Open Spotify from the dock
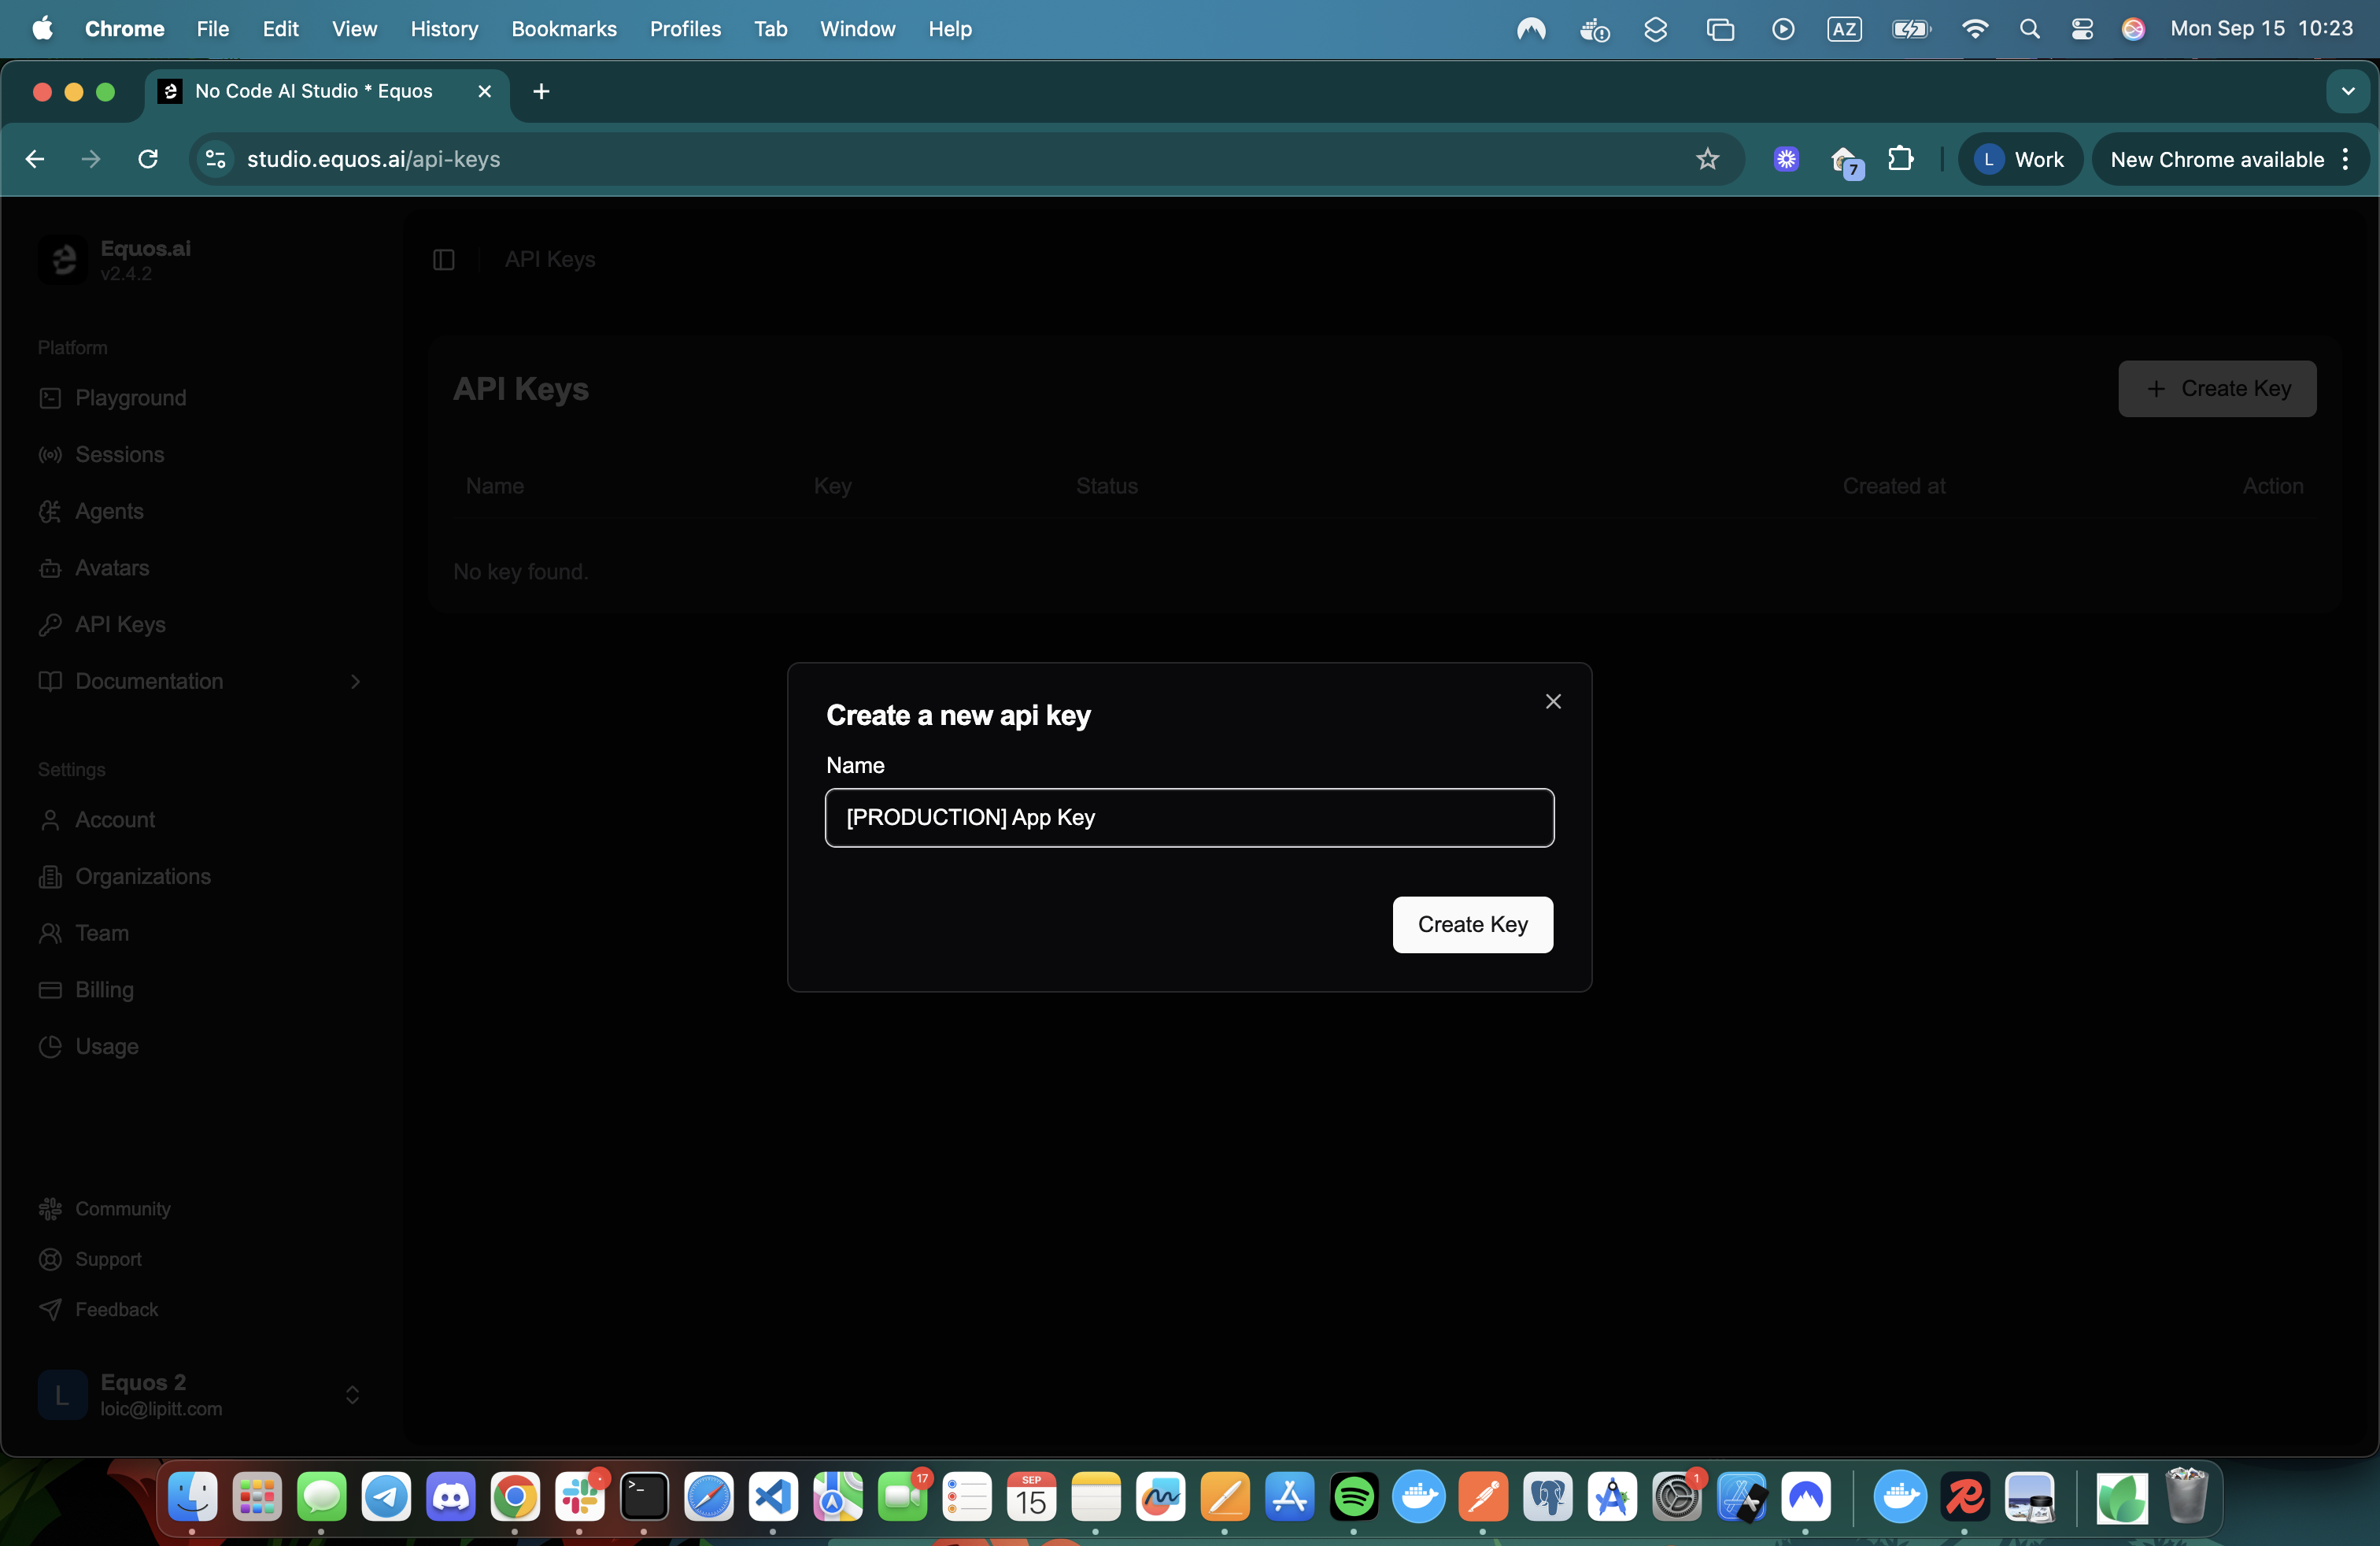Viewport: 2380px width, 1546px height. pyautogui.click(x=1353, y=1497)
